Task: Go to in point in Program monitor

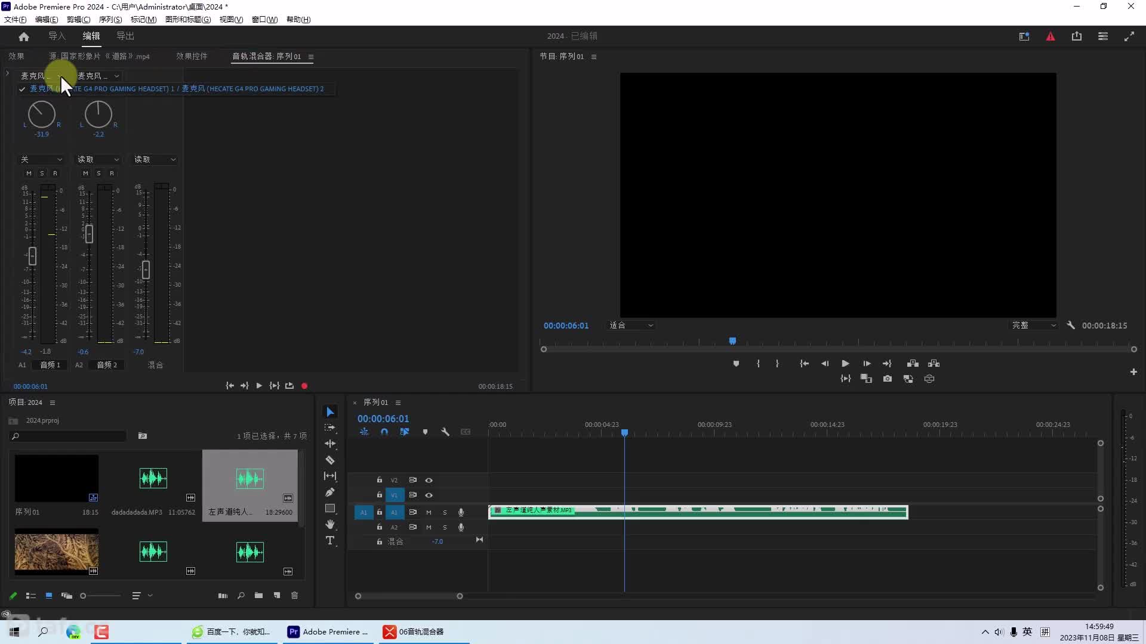Action: point(804,364)
